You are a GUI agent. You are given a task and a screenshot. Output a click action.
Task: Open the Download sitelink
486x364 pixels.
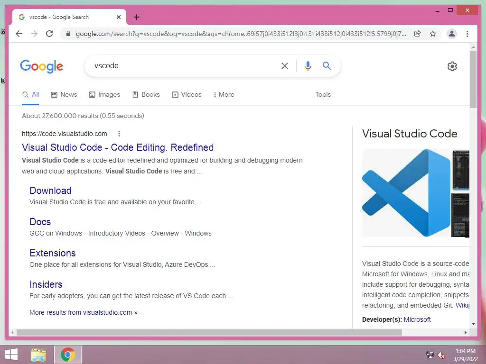pyautogui.click(x=50, y=191)
